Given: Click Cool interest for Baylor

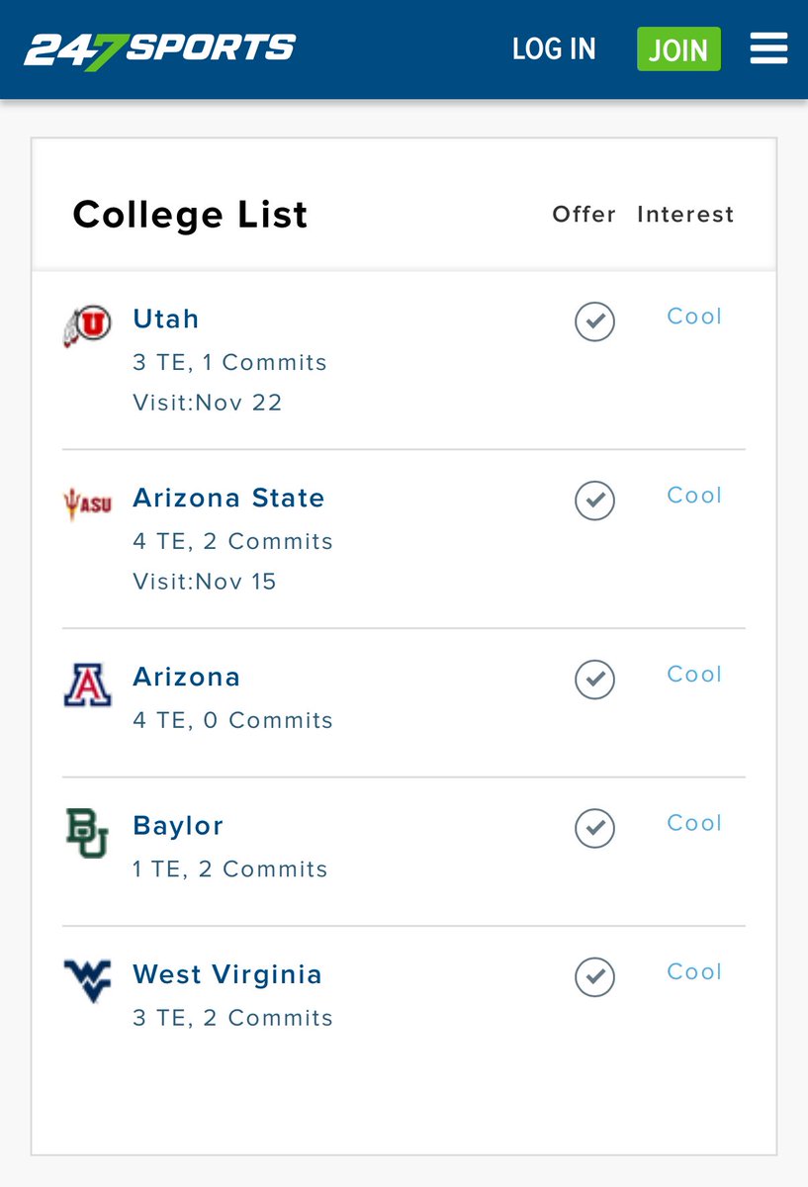Looking at the screenshot, I should coord(694,823).
